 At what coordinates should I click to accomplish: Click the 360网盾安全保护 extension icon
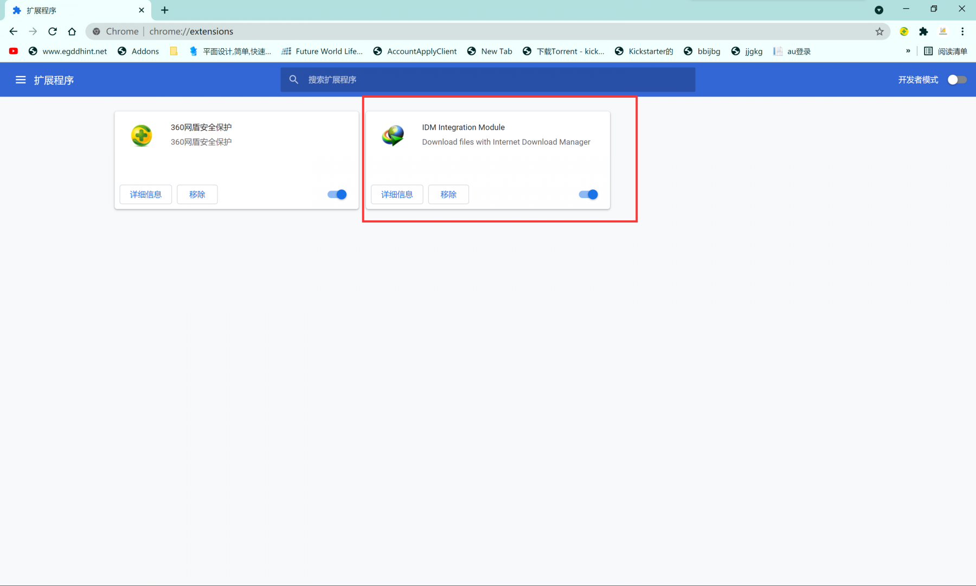(x=142, y=135)
